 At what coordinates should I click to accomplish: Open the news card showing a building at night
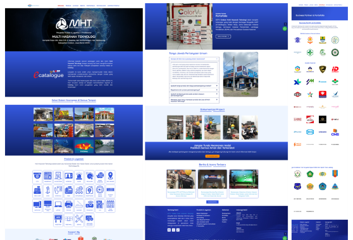213,184
